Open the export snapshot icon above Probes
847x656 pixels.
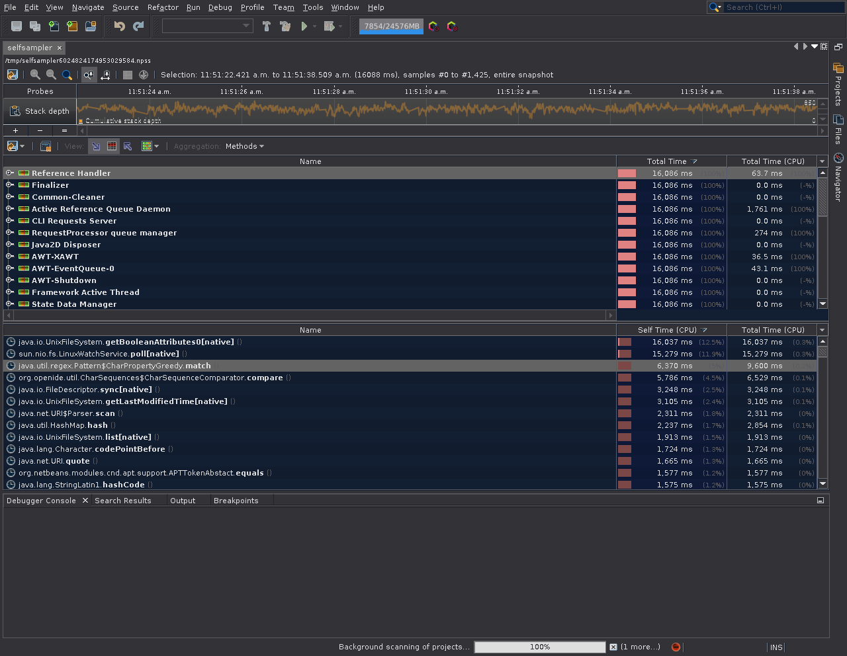[13, 75]
